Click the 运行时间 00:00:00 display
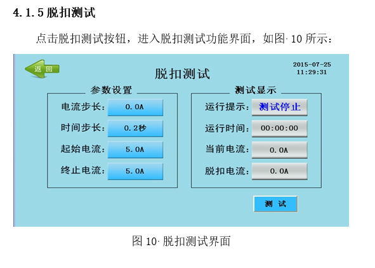Image resolution: width=375 pixels, height=268 pixels. pyautogui.click(x=280, y=128)
